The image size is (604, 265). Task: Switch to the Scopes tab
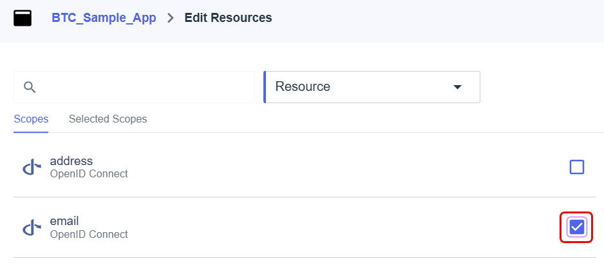[x=31, y=119]
